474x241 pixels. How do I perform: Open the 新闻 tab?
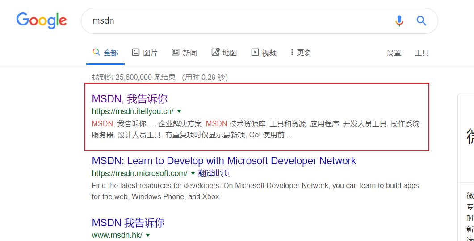[185, 53]
